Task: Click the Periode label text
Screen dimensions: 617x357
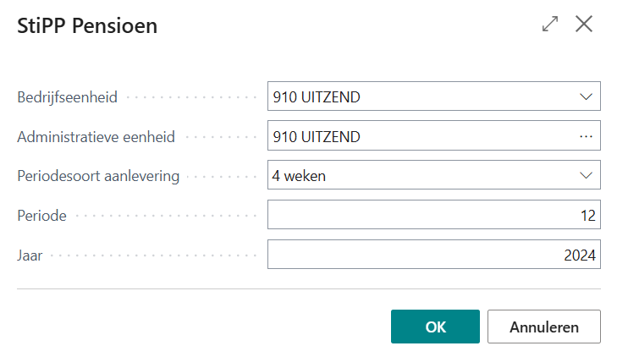Action: pos(42,215)
